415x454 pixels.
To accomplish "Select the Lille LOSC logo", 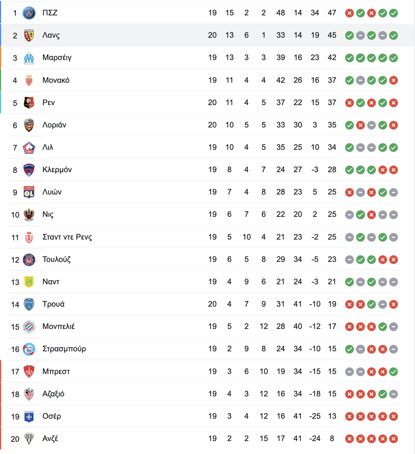I will (x=29, y=147).
